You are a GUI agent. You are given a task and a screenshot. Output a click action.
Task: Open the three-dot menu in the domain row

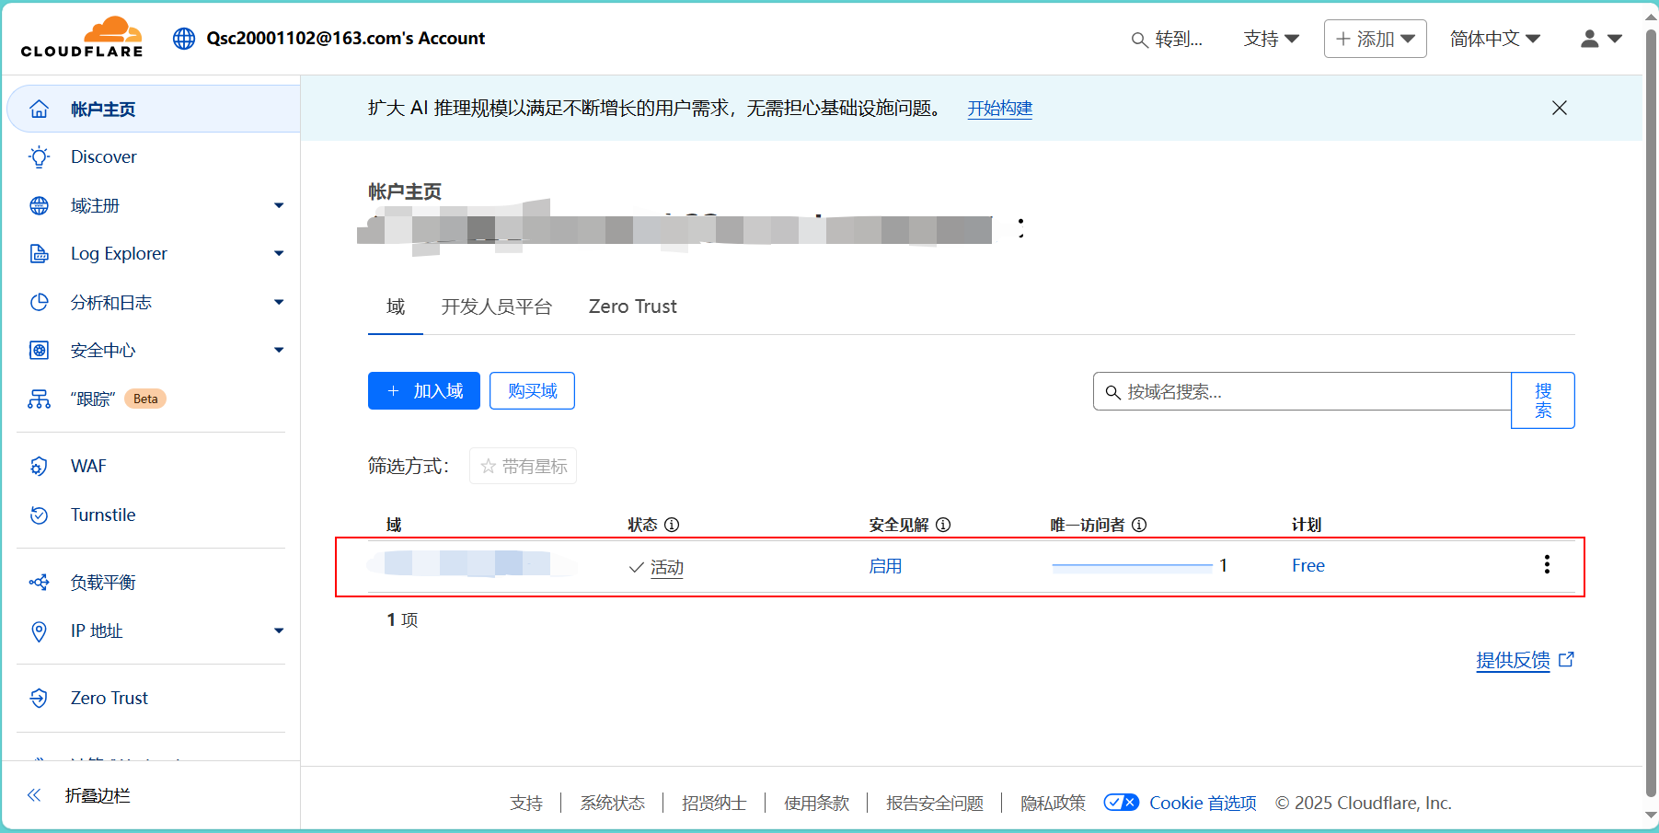[1547, 565]
